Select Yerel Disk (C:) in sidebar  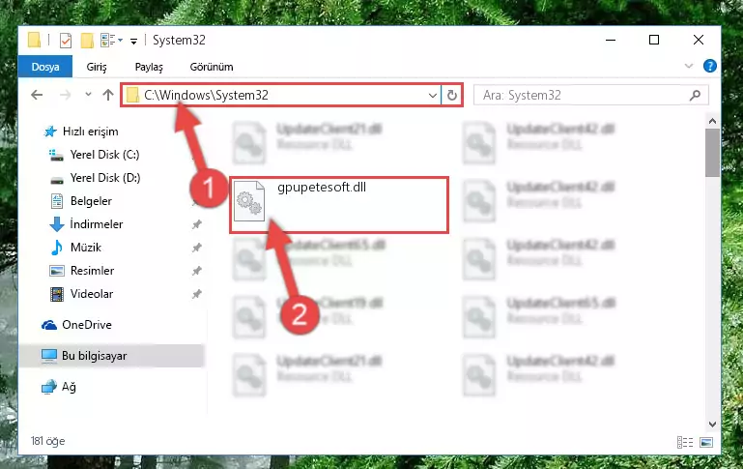(104, 155)
